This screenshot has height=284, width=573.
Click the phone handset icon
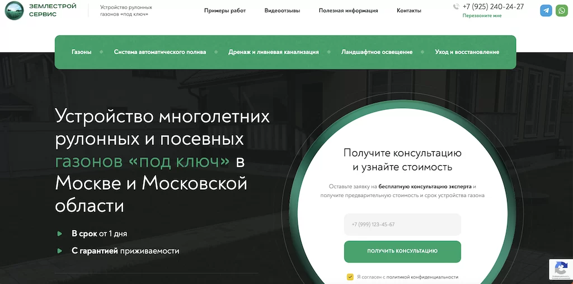pyautogui.click(x=456, y=7)
